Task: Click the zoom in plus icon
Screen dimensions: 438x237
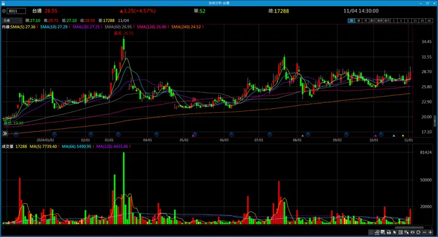Action: 430,232
